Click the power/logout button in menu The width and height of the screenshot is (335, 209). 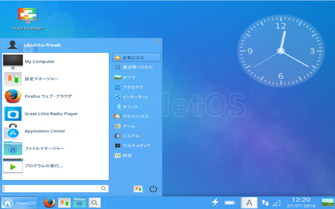point(153,189)
